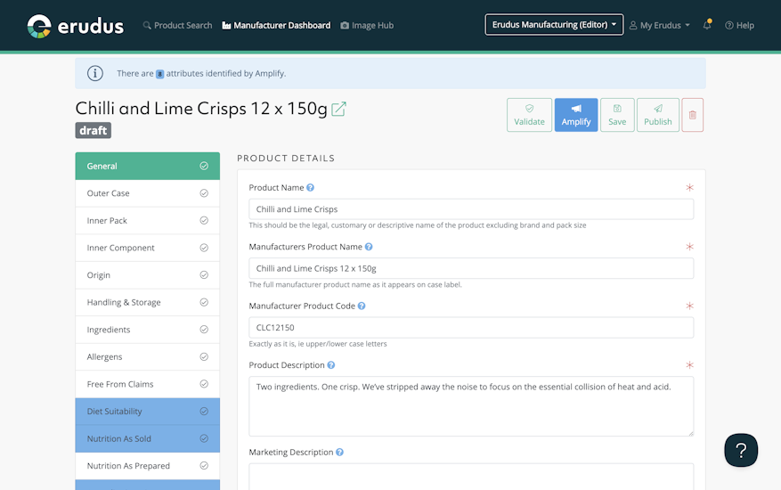Click the General checkmark icon
This screenshot has width=781, height=490.
[x=204, y=166]
